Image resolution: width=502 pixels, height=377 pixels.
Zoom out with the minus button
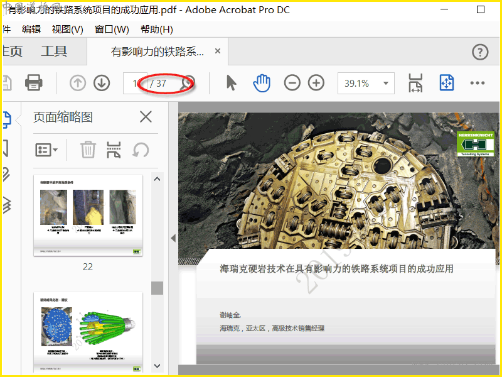pos(292,83)
